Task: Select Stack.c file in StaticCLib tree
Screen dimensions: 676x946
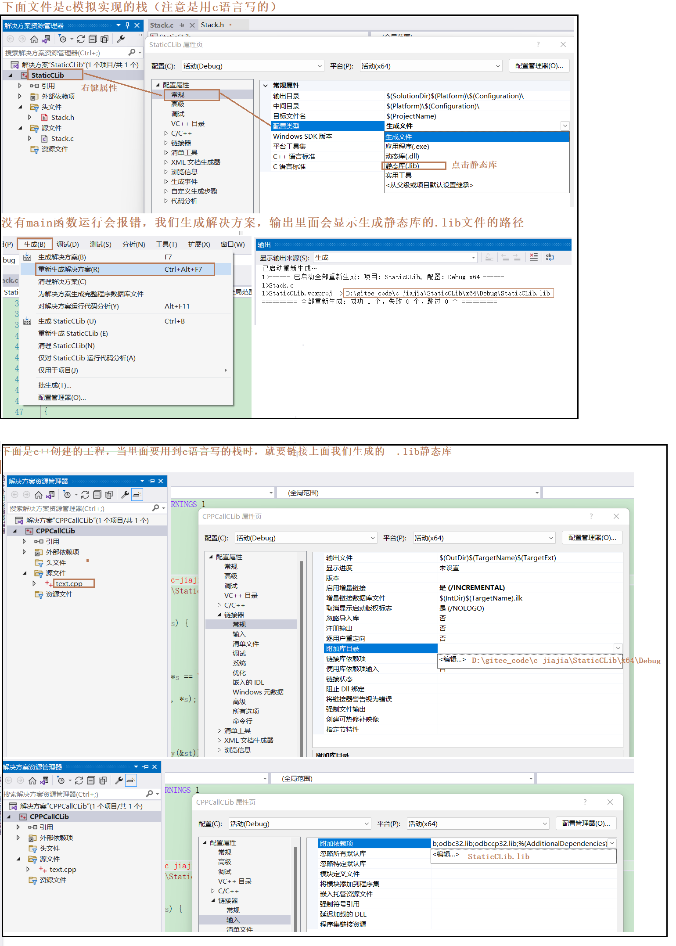Action: pos(62,138)
